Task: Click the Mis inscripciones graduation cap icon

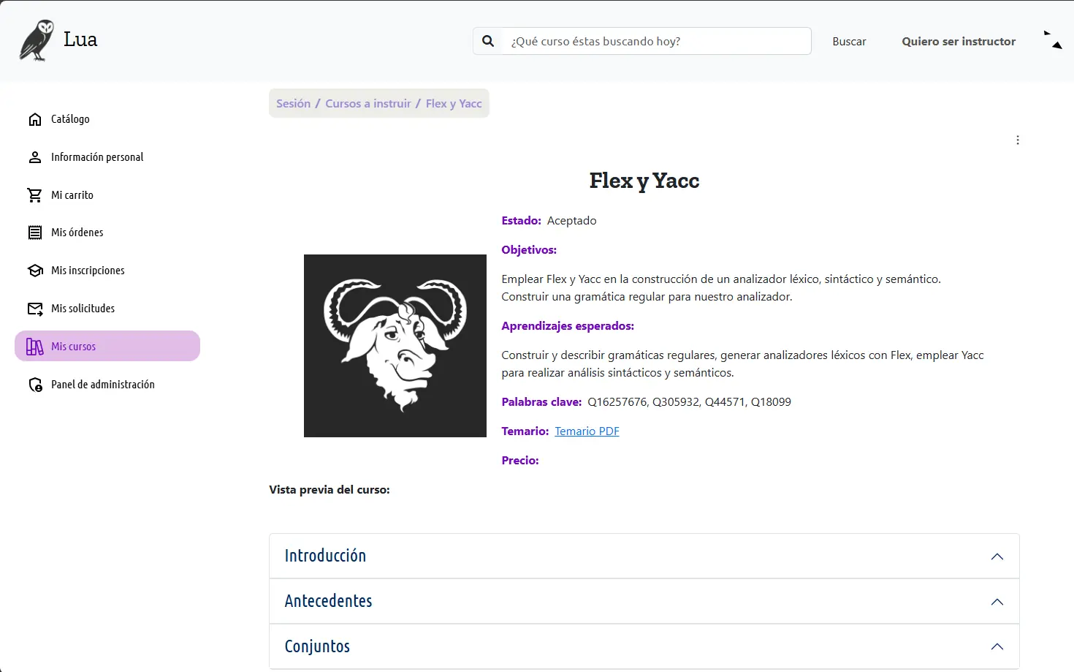Action: tap(35, 271)
